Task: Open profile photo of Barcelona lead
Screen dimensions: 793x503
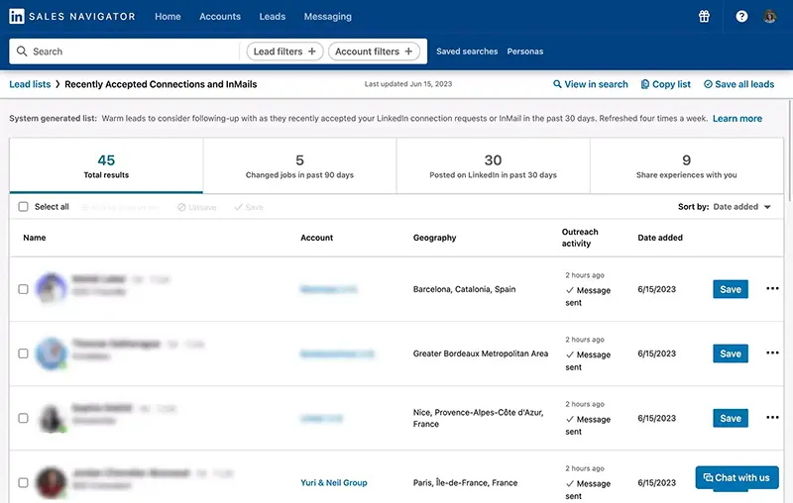Action: pos(52,288)
